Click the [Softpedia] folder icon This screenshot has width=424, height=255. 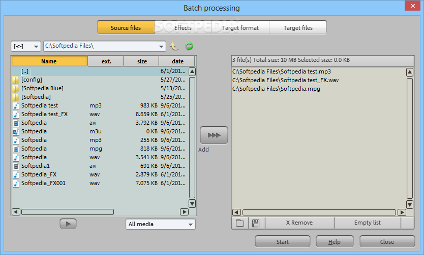point(16,97)
